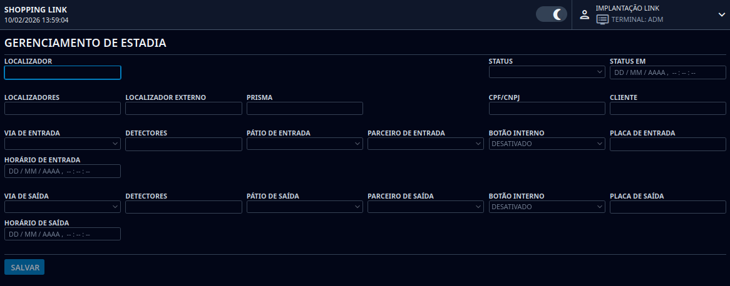Open the Parceiro de Saída dropdown

[x=426, y=207]
